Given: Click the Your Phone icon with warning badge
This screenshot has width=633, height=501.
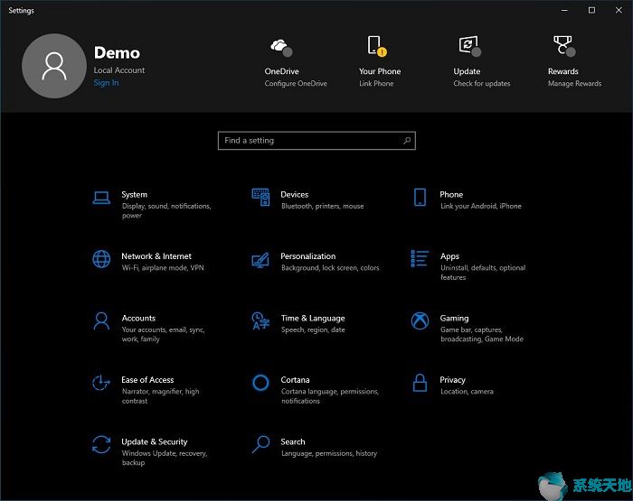Looking at the screenshot, I should tap(377, 46).
